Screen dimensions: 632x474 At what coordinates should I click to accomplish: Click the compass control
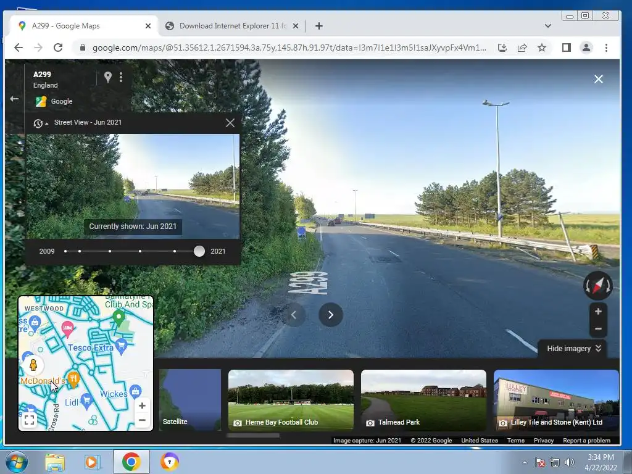598,286
